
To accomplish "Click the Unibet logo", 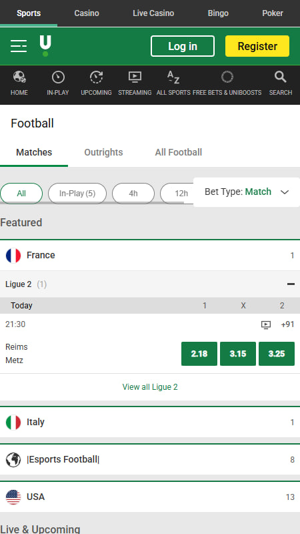I will pos(45,46).
